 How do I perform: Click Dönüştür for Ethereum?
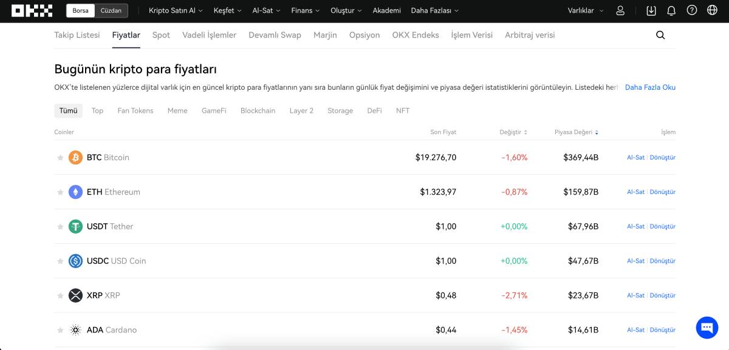663,192
